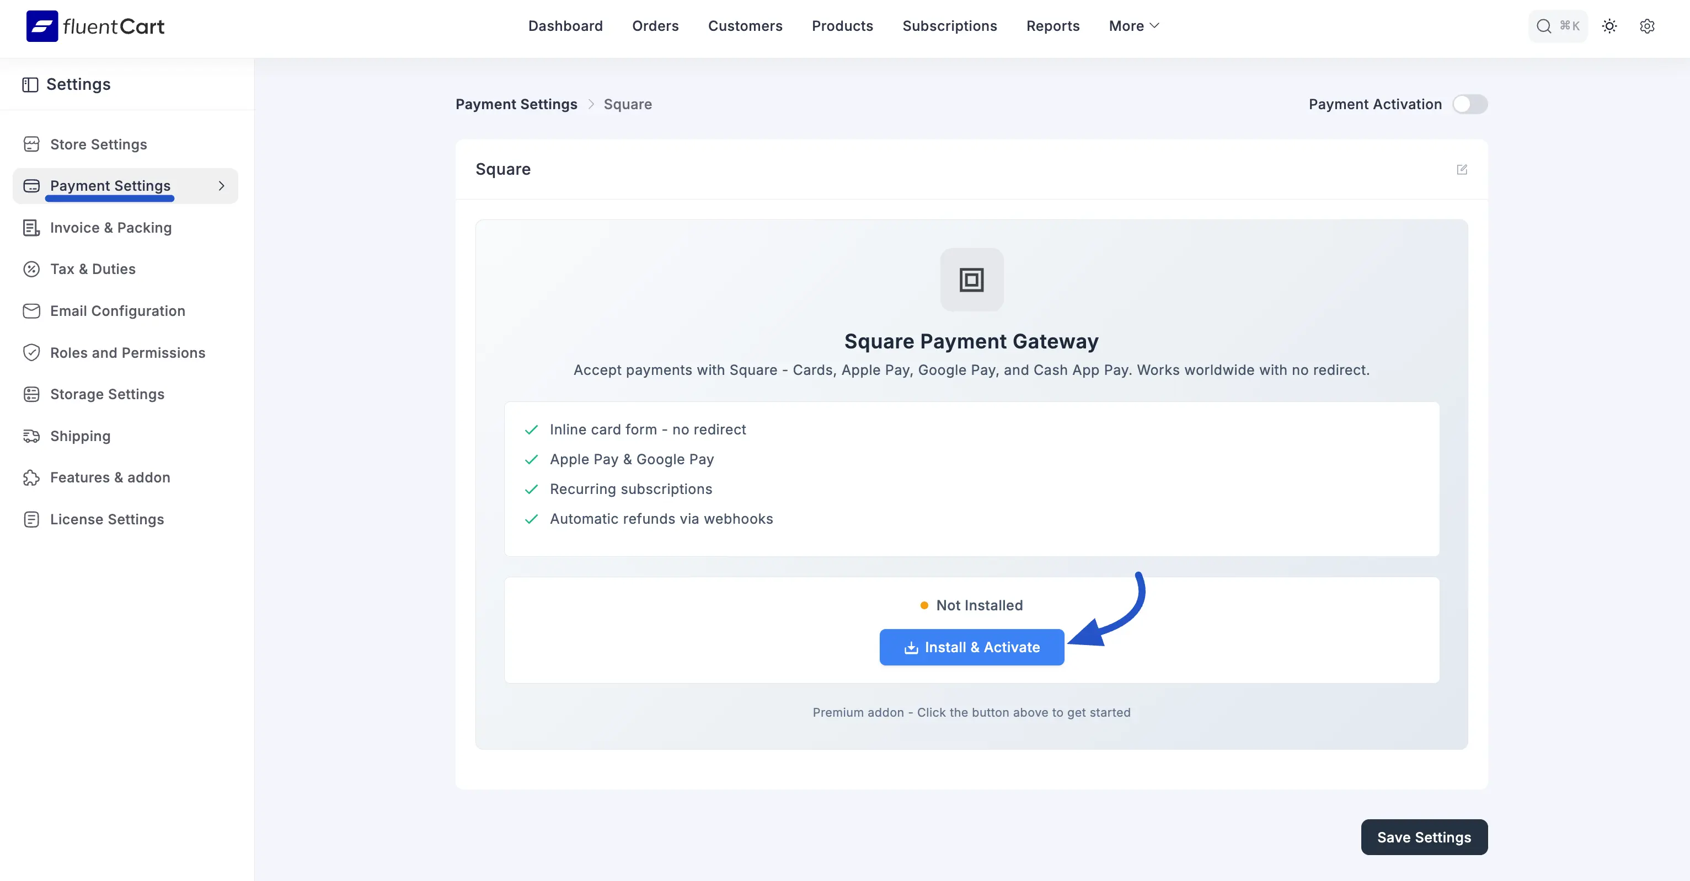Go to Dashboard

click(x=565, y=25)
